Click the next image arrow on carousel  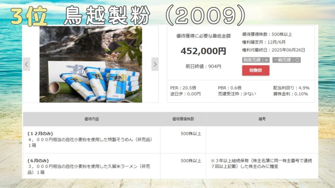coord(155,64)
